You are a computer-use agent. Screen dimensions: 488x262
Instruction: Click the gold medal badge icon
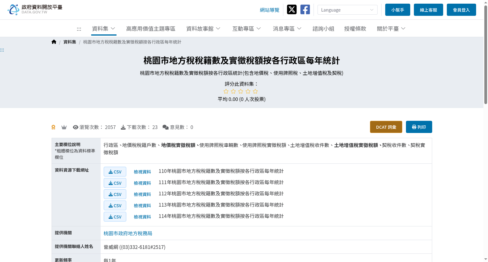tap(53, 127)
